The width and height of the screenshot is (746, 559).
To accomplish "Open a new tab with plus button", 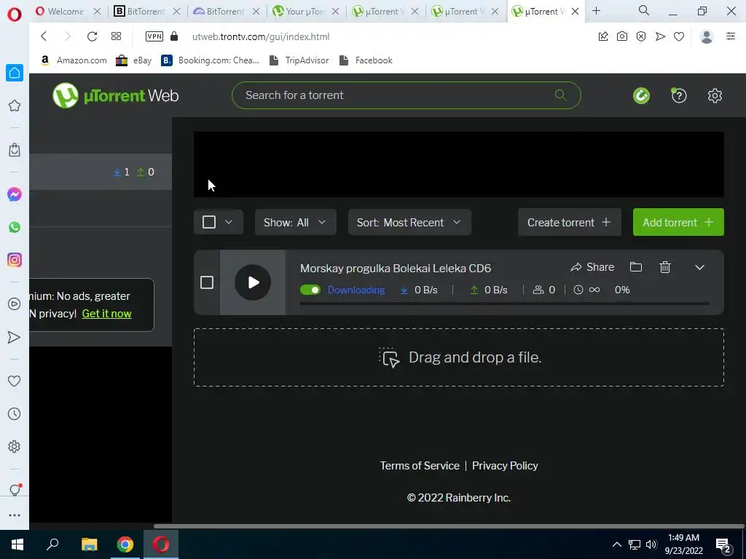I will [x=596, y=11].
